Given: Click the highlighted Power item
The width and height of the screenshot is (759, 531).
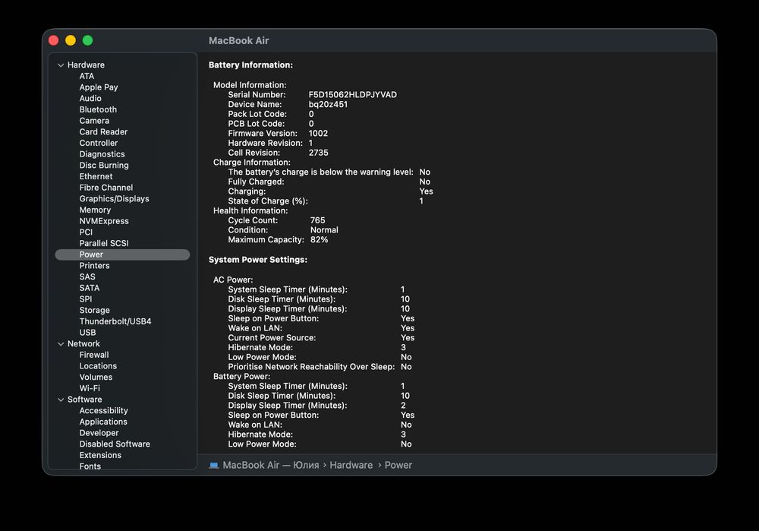Looking at the screenshot, I should point(122,254).
